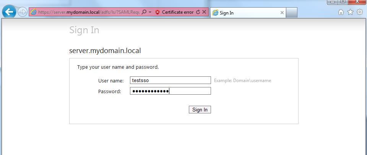The width and height of the screenshot is (367, 155).
Task: Click the search magnifier in address bar
Action: 145,12
